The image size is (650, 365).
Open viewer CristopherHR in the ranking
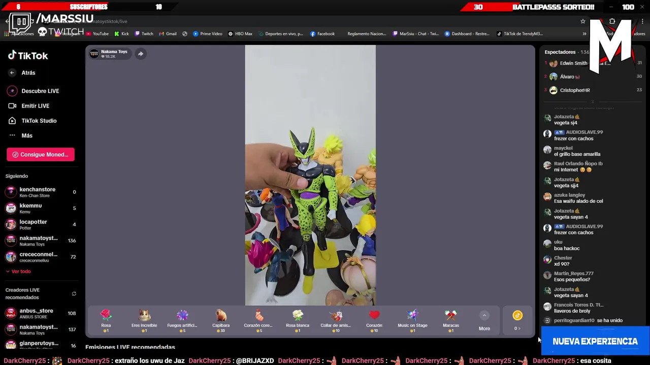pos(593,90)
